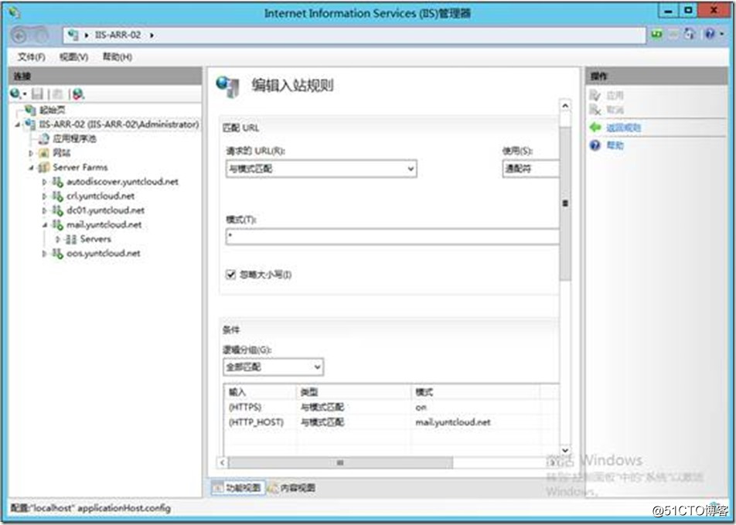Open the View (V) menu
Image resolution: width=736 pixels, height=525 pixels.
[x=73, y=56]
